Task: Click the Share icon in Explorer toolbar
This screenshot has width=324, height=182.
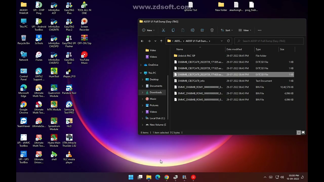Action: (202, 30)
